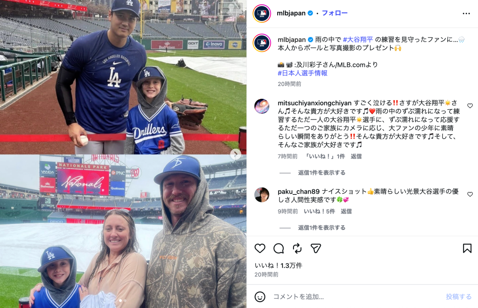
Task: Open the mlbjapan profile avatar in the header
Action: tap(262, 13)
